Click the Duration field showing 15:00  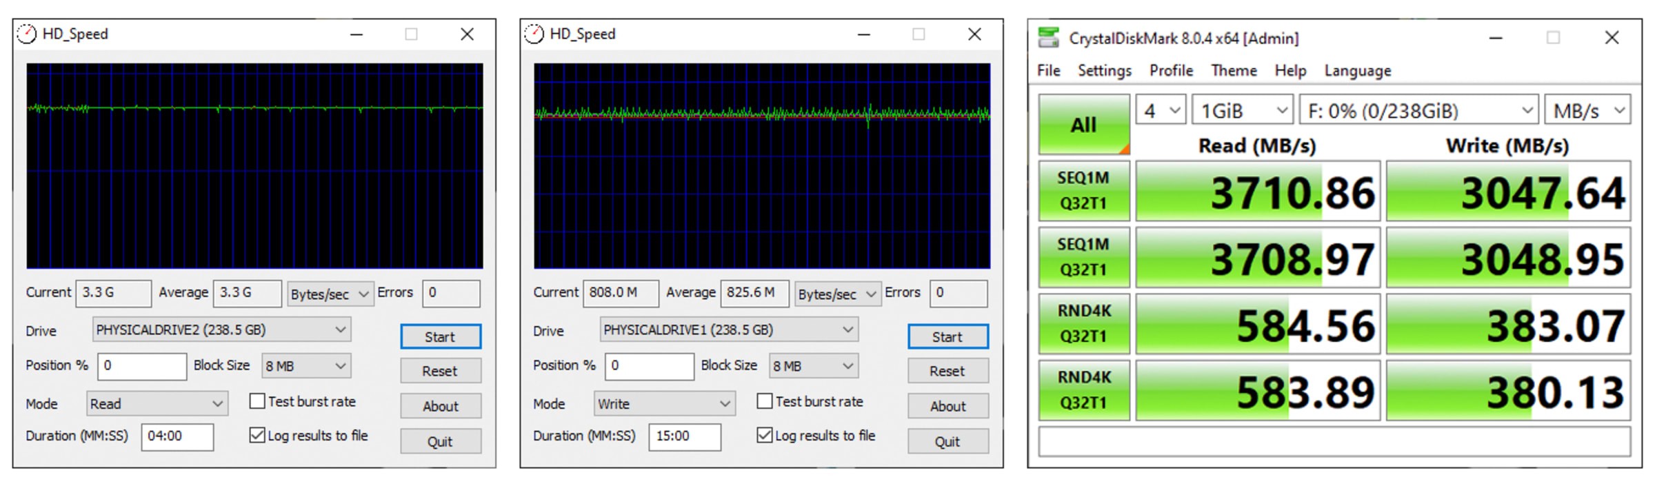684,436
